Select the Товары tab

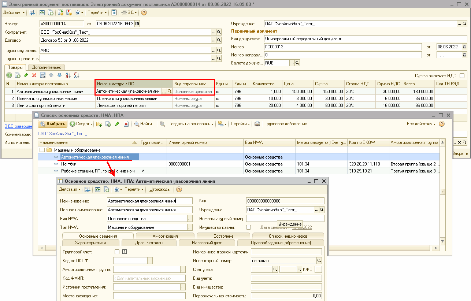15,67
